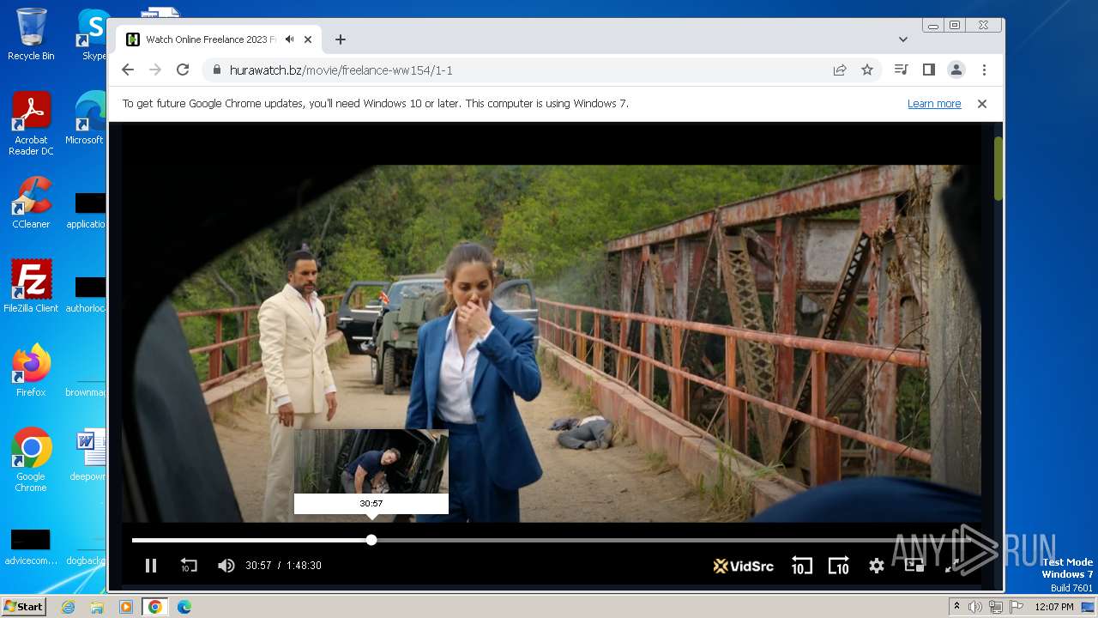Viewport: 1098px width, 618px height.
Task: Open Acrobat Reader DC desktop shortcut
Action: click(x=31, y=124)
